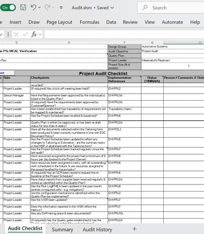The image size is (204, 234).
Task: Open Customize Quick Access Toolbar dropdown
Action: pyautogui.click(x=61, y=8)
